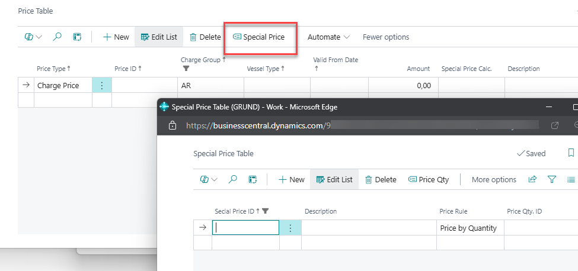Click the Charge Group column filter icon
Image resolution: width=578 pixels, height=271 pixels.
186,69
